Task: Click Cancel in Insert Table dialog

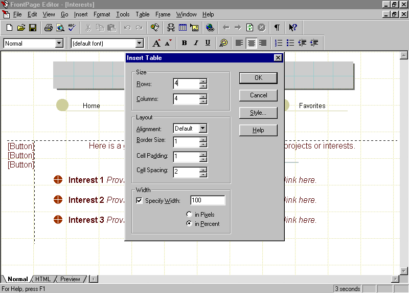Action: [x=258, y=95]
